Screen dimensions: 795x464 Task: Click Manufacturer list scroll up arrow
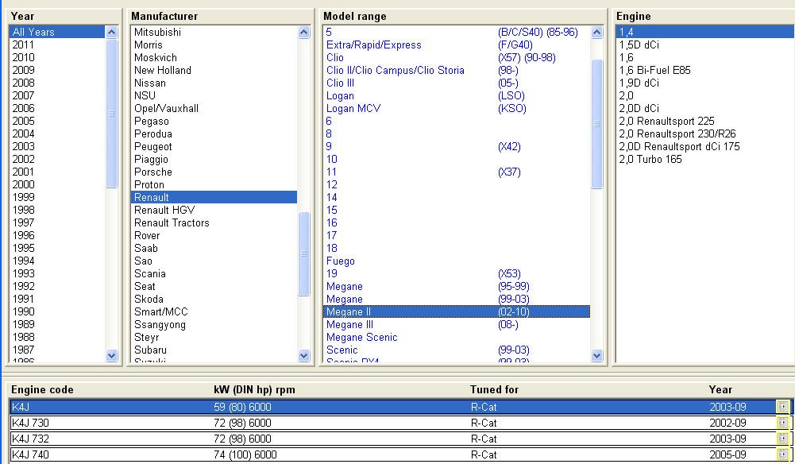tap(304, 33)
